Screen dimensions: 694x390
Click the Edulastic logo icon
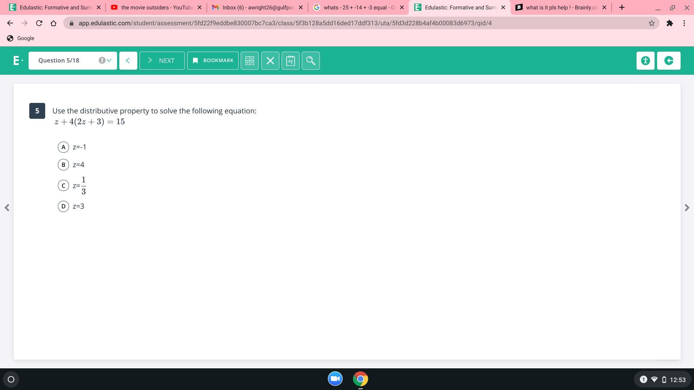click(17, 61)
